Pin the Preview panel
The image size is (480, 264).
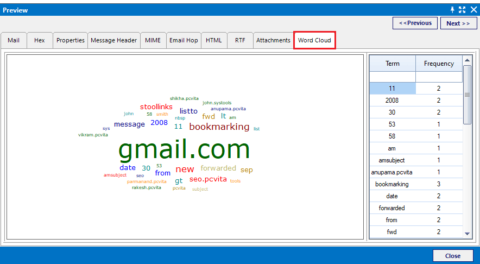(452, 10)
